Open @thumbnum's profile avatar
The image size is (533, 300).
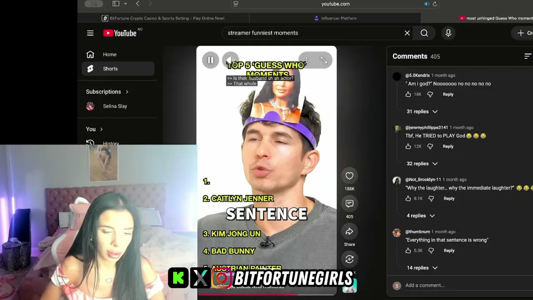(x=397, y=233)
